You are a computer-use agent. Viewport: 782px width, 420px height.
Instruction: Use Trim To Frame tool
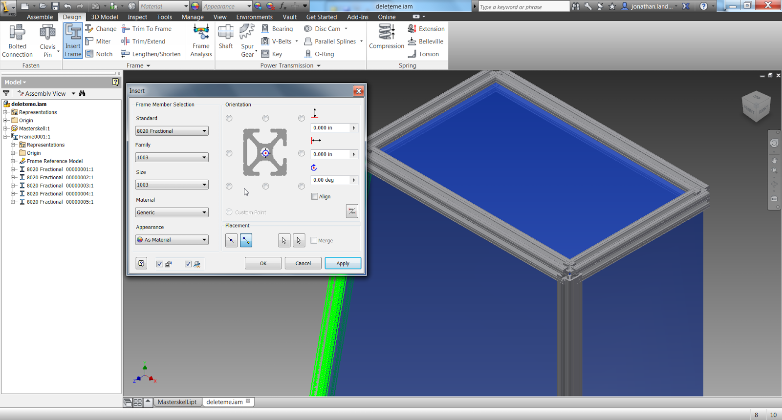pyautogui.click(x=147, y=29)
